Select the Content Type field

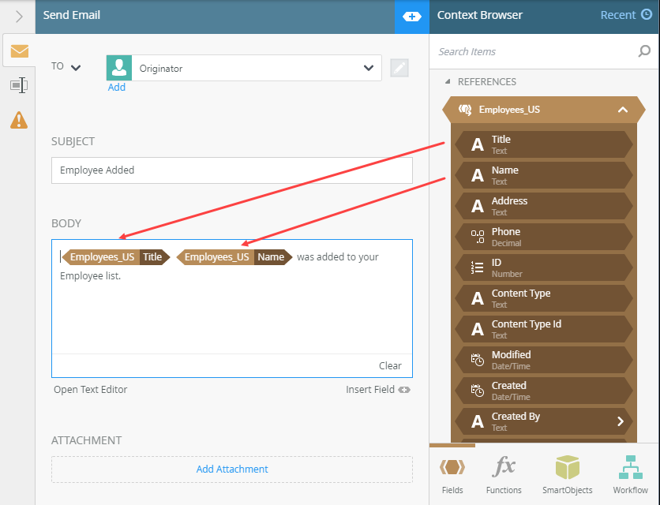[x=544, y=298]
